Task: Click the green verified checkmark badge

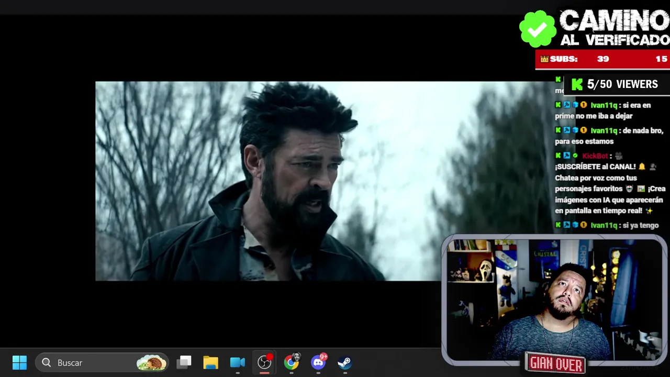Action: point(538,29)
